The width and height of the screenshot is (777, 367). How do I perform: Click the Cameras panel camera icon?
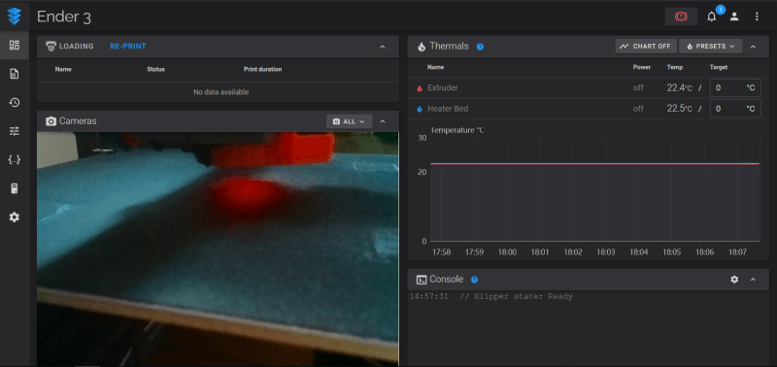(51, 121)
